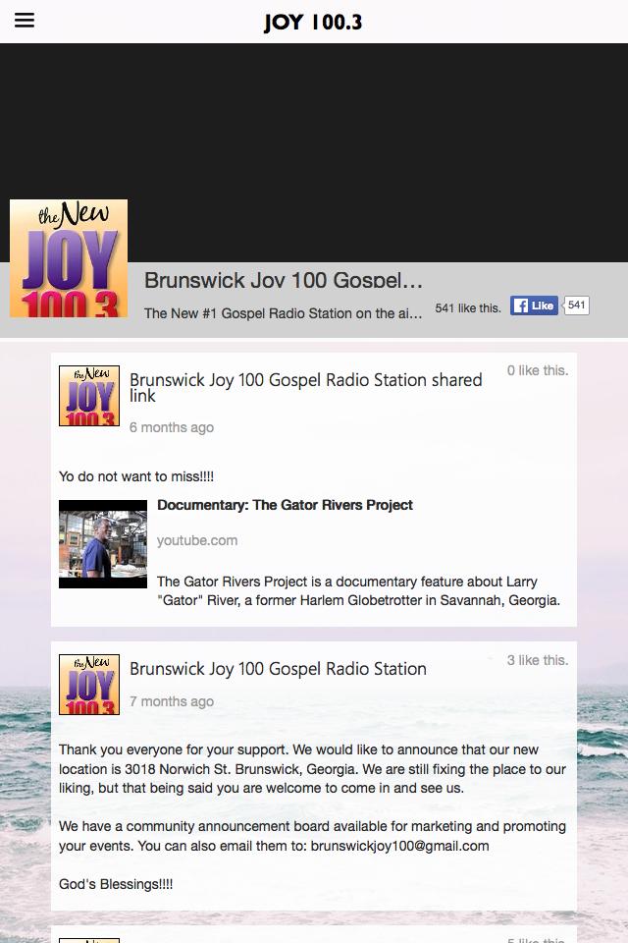Click the 'Brunswick Joy 100 Gospel Radio Station' heading of the 7 months ago post
Screen dimensions: 628x943
[x=279, y=669]
